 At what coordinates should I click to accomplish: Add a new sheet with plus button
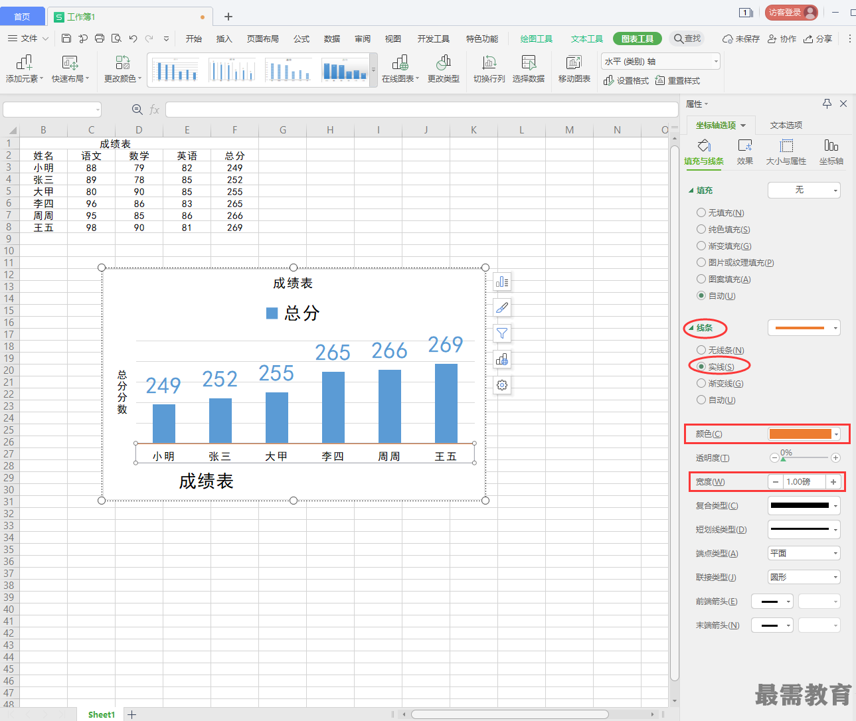132,714
